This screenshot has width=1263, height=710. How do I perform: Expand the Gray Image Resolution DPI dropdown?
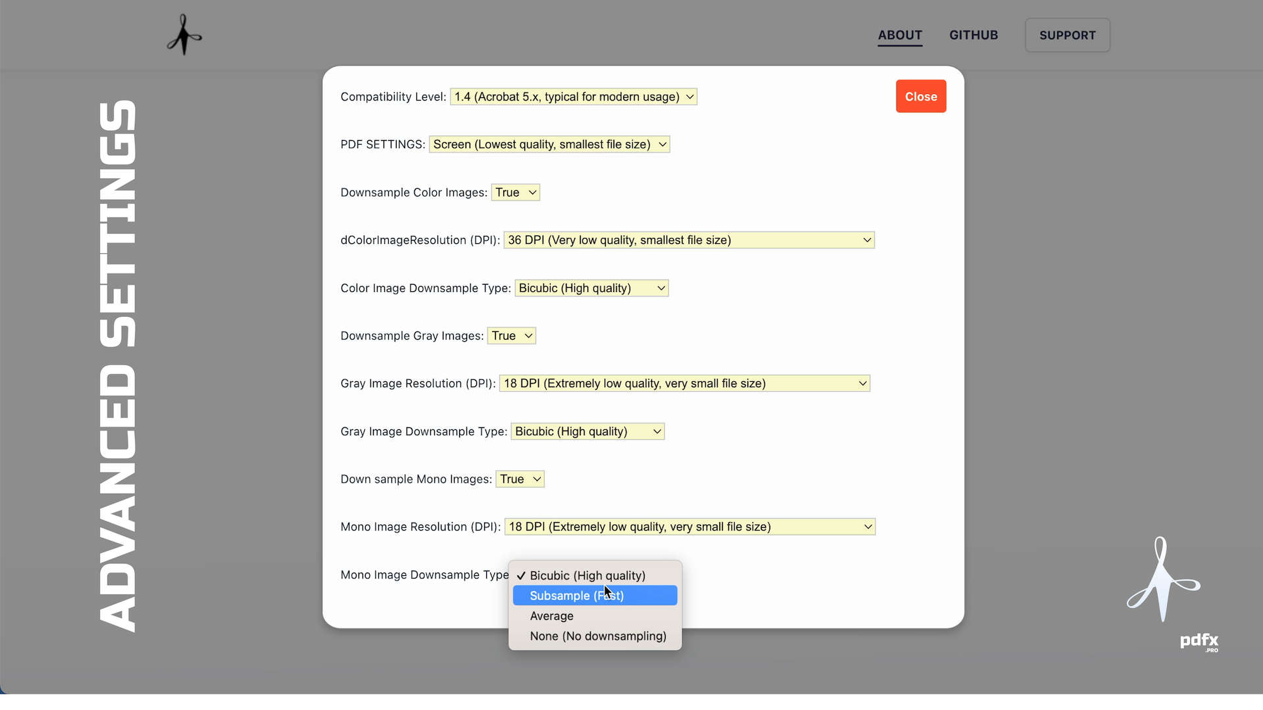pyautogui.click(x=685, y=383)
